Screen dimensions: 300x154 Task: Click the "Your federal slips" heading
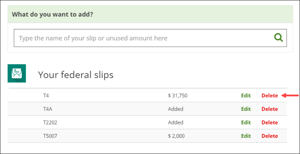76,75
